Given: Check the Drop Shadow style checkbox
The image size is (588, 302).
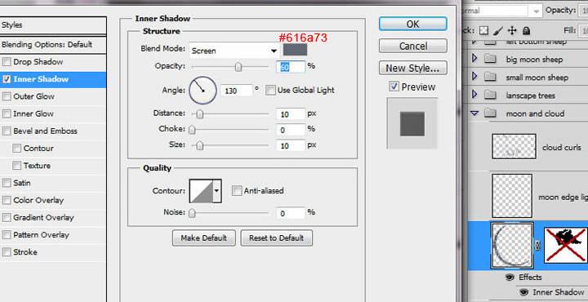Looking at the screenshot, I should click(7, 62).
